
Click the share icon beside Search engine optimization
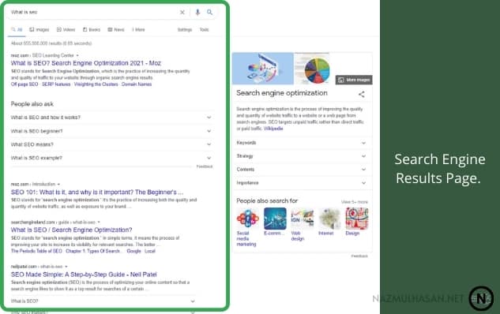point(361,94)
